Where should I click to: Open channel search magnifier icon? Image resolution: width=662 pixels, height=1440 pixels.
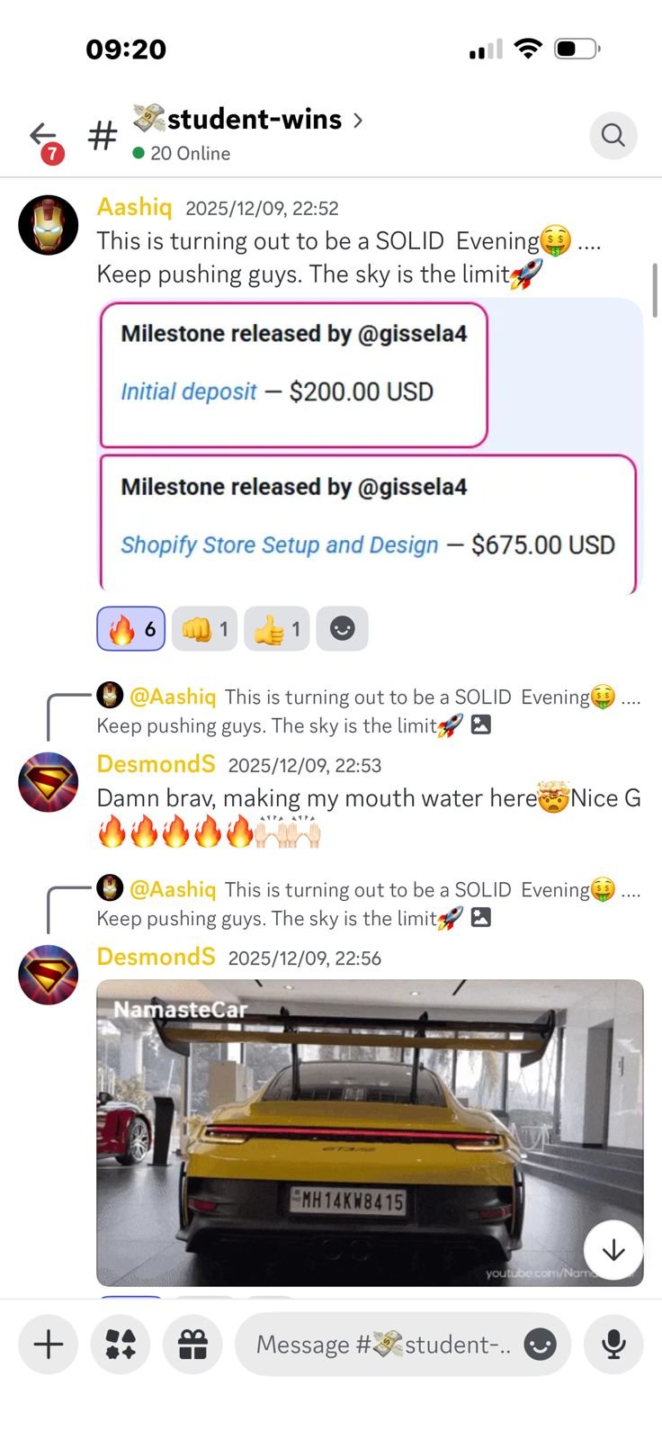point(613,135)
